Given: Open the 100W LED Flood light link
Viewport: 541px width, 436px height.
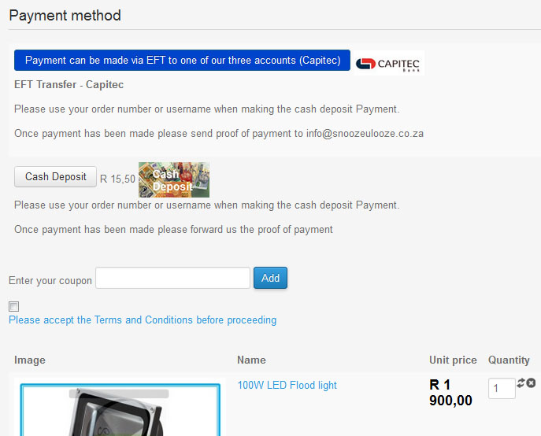Looking at the screenshot, I should (x=287, y=385).
